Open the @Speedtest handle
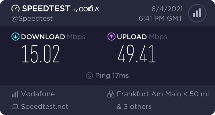This screenshot has height=115, width=215. pos(32,18)
